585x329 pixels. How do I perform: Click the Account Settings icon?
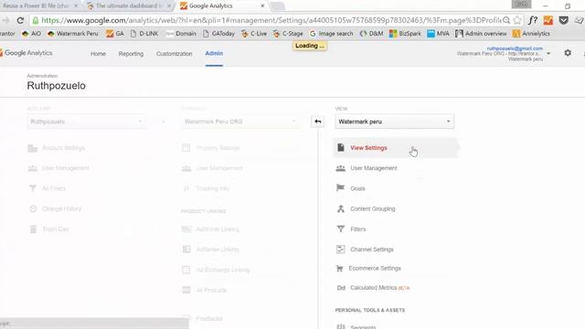click(33, 148)
